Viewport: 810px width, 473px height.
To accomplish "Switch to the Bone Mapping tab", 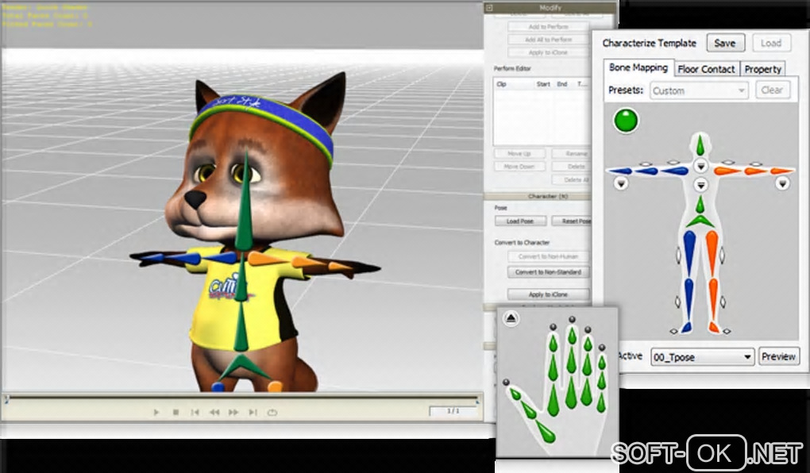I will (638, 67).
